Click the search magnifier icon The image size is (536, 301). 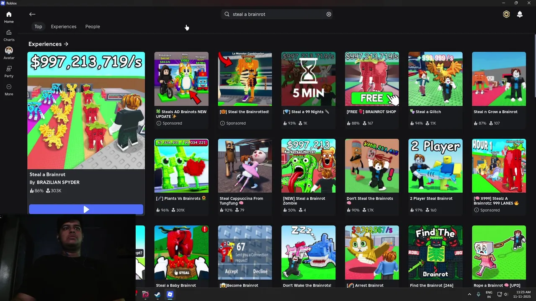[x=227, y=14]
